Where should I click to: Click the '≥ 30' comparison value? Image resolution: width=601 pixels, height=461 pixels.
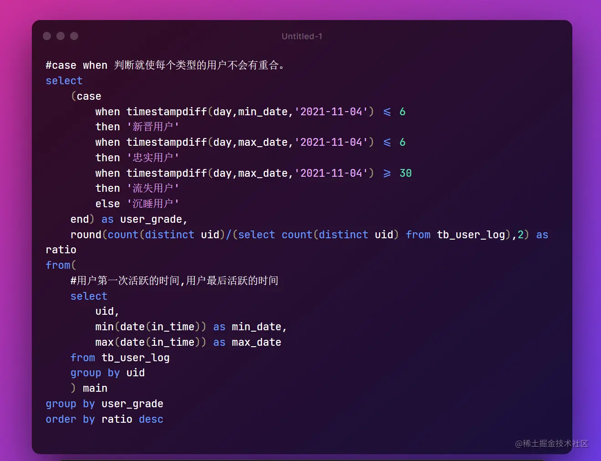coord(397,173)
